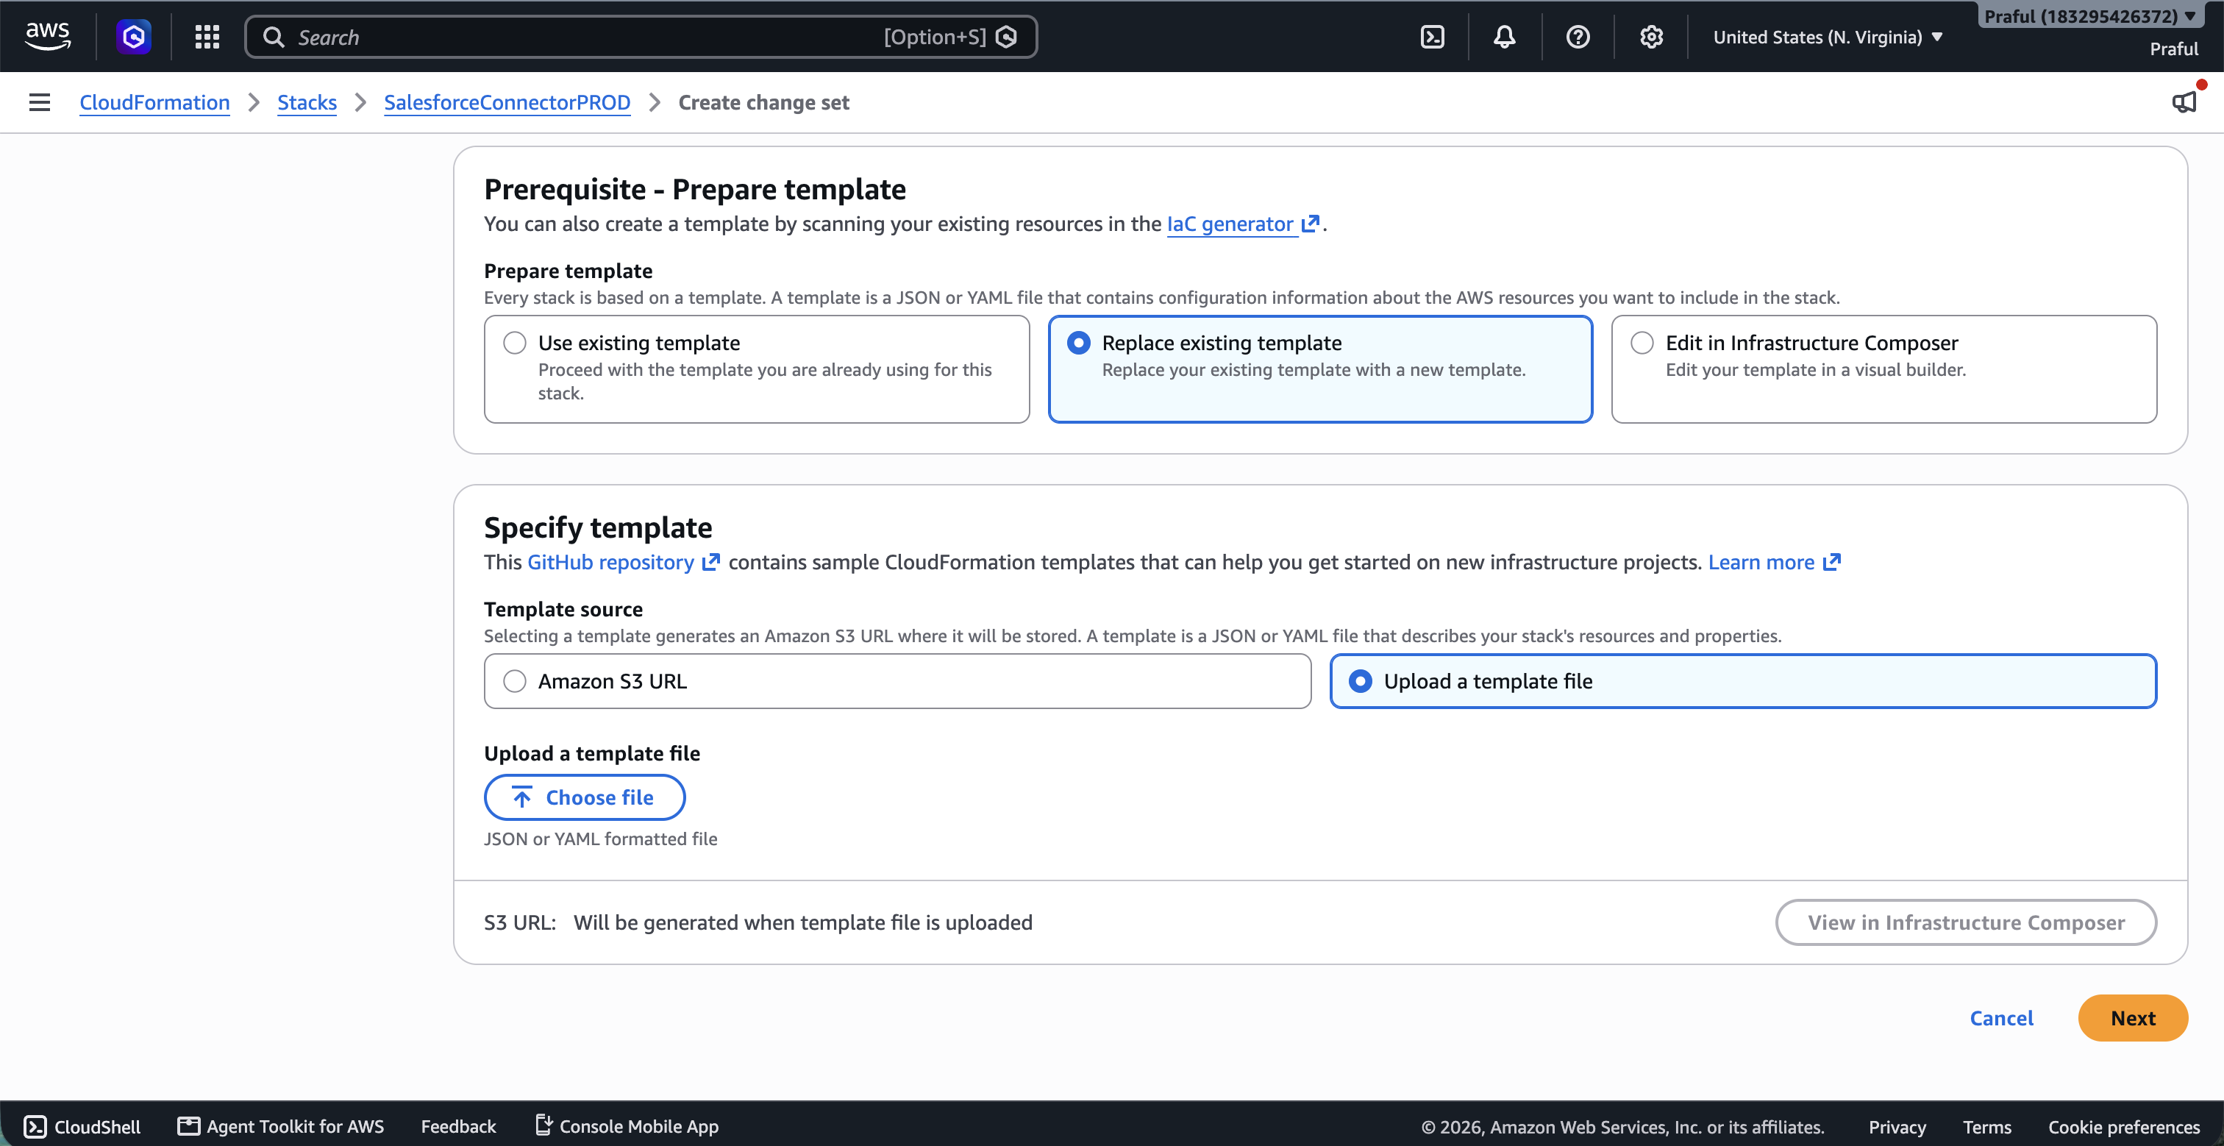The width and height of the screenshot is (2224, 1146).
Task: Click the 'JSON or YAML formatted file' hint
Action: pos(601,839)
